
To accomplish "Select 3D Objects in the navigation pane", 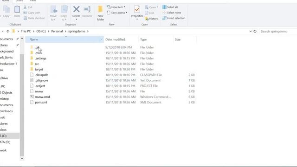I will pos(6,93).
